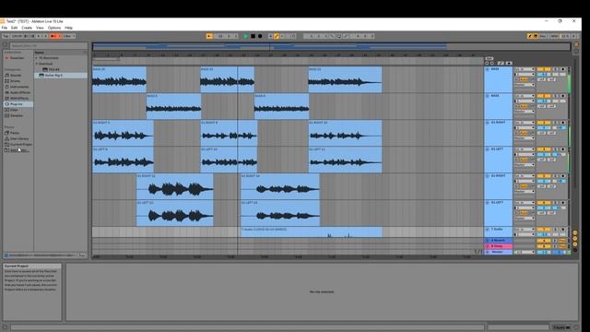Open the Edit menu
Viewport: 590px width, 332px height.
[x=14, y=28]
